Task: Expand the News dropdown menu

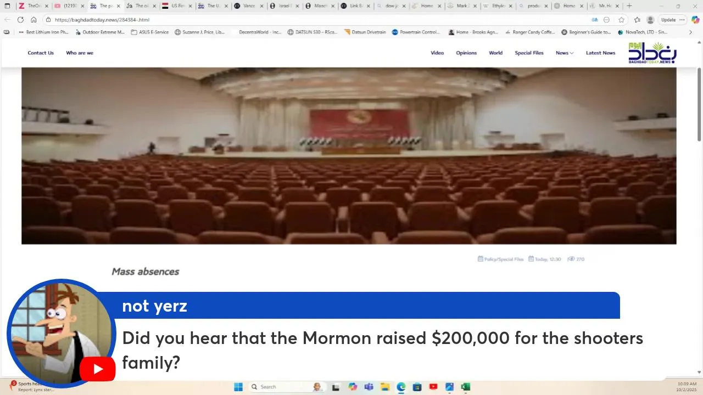Action: (565, 53)
